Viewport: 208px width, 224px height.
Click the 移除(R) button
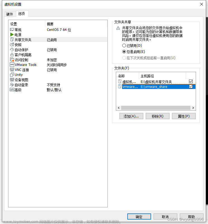coord(157,116)
